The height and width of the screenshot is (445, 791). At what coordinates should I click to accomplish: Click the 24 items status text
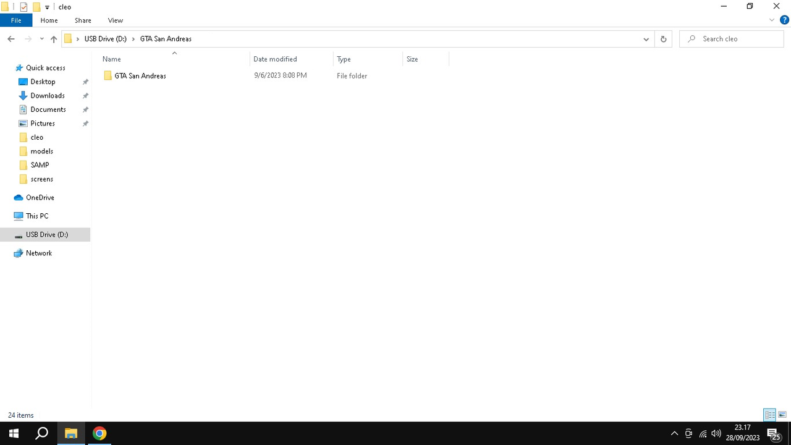coord(21,415)
